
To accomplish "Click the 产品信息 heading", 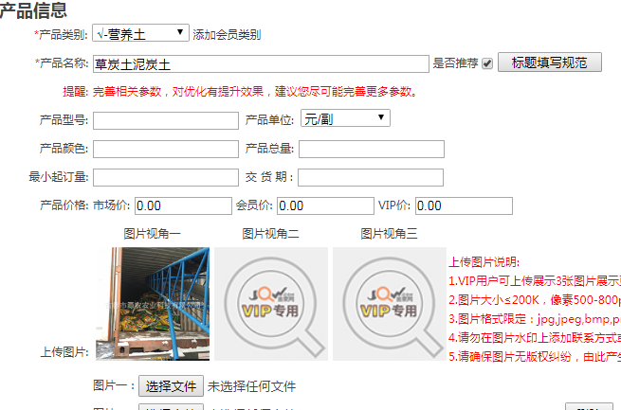I will 33,9.
